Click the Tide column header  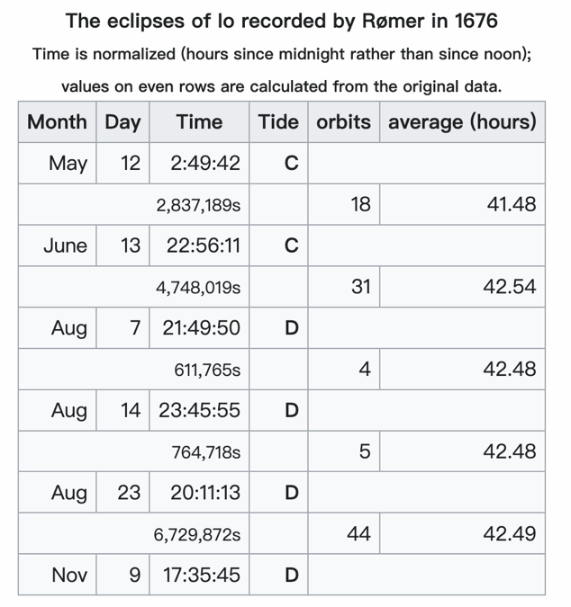pyautogui.click(x=278, y=122)
